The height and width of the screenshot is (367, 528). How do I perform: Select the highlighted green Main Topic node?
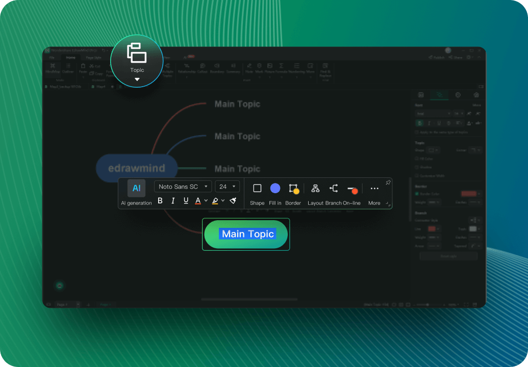[x=246, y=234]
